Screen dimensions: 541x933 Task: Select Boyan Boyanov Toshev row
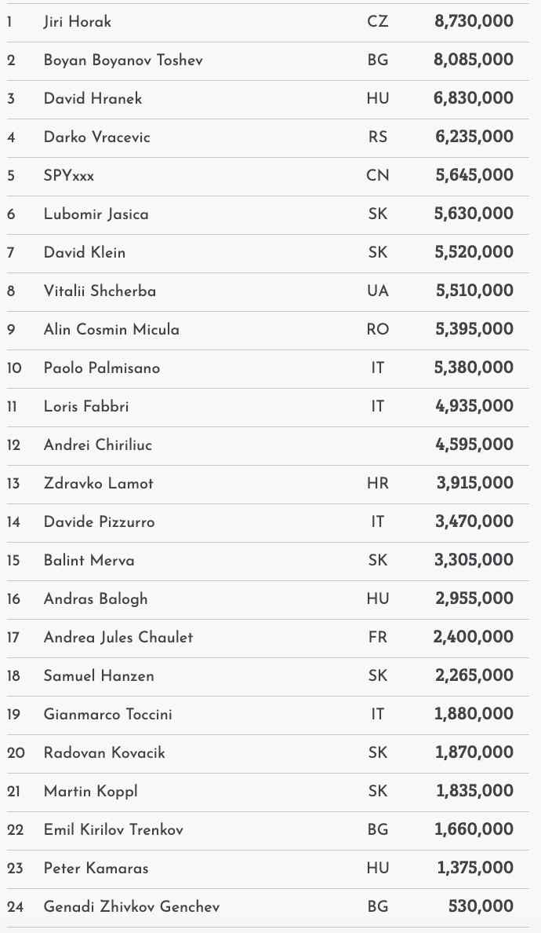(123, 60)
